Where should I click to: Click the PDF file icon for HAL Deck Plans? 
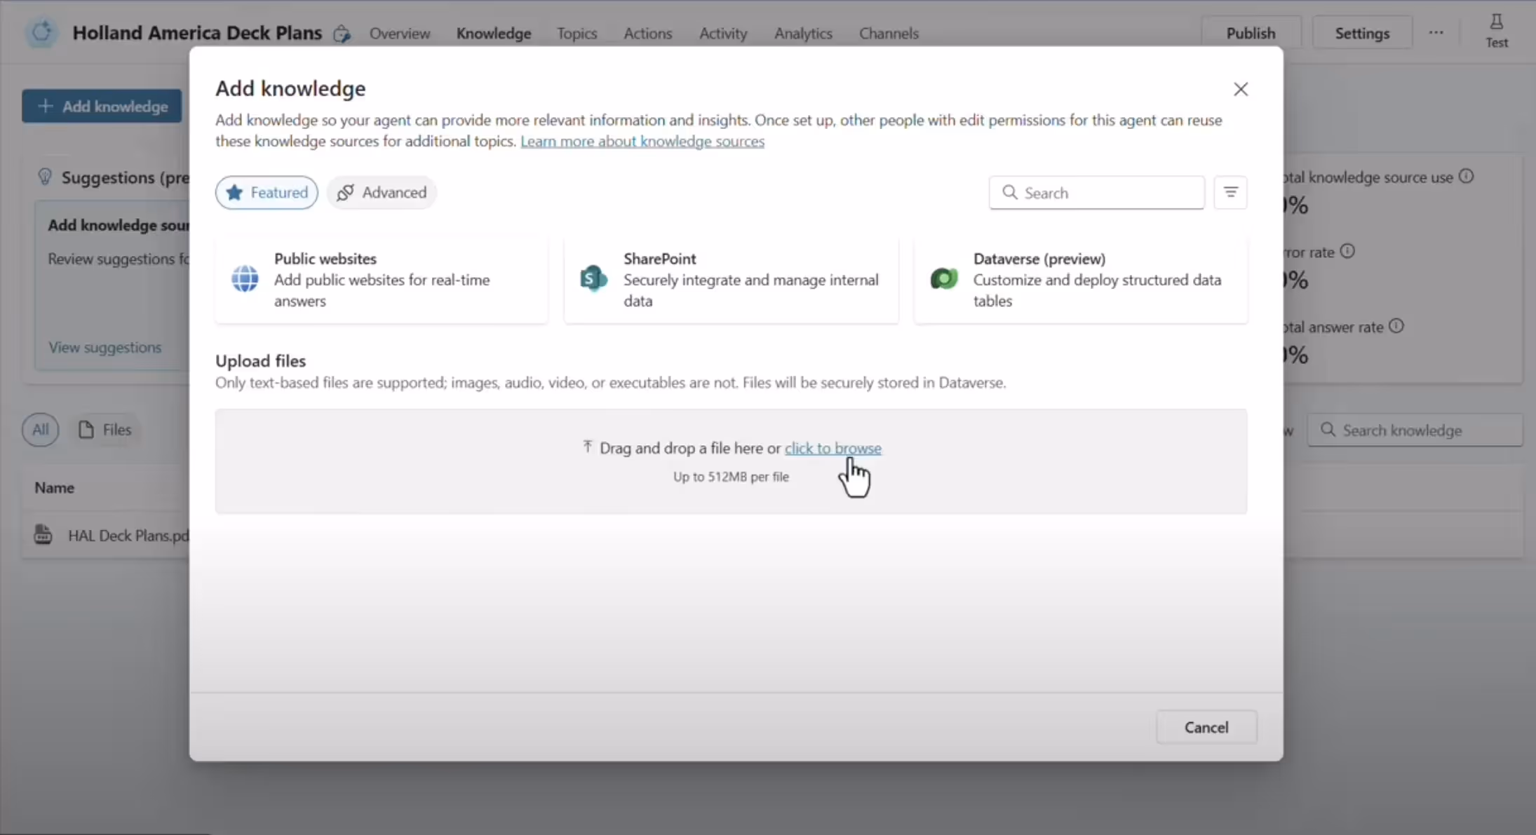click(x=43, y=534)
